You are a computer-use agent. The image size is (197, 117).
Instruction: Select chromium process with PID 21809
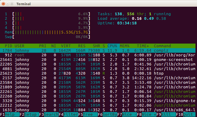click(98, 87)
